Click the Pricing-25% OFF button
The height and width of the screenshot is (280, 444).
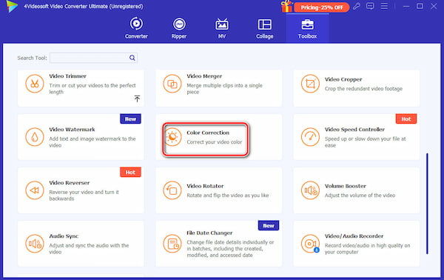tap(322, 7)
